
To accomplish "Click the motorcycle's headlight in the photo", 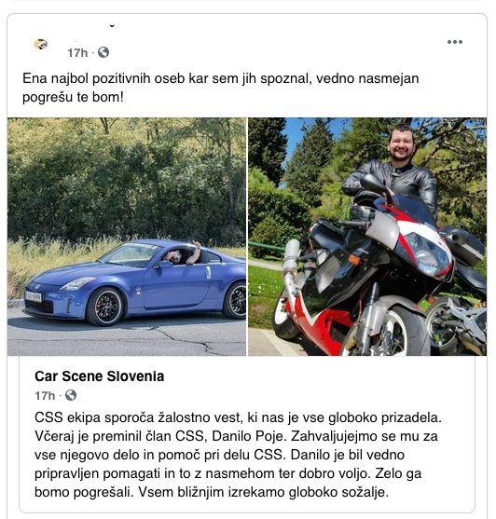I will click(427, 253).
